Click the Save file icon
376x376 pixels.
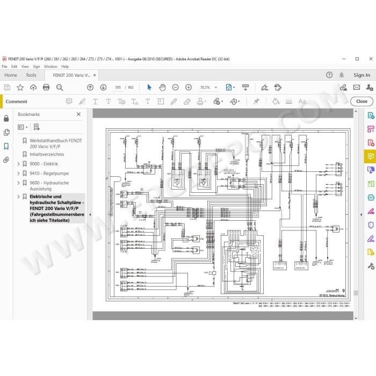tap(7, 88)
